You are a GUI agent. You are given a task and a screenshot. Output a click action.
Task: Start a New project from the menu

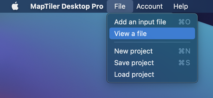point(152,51)
